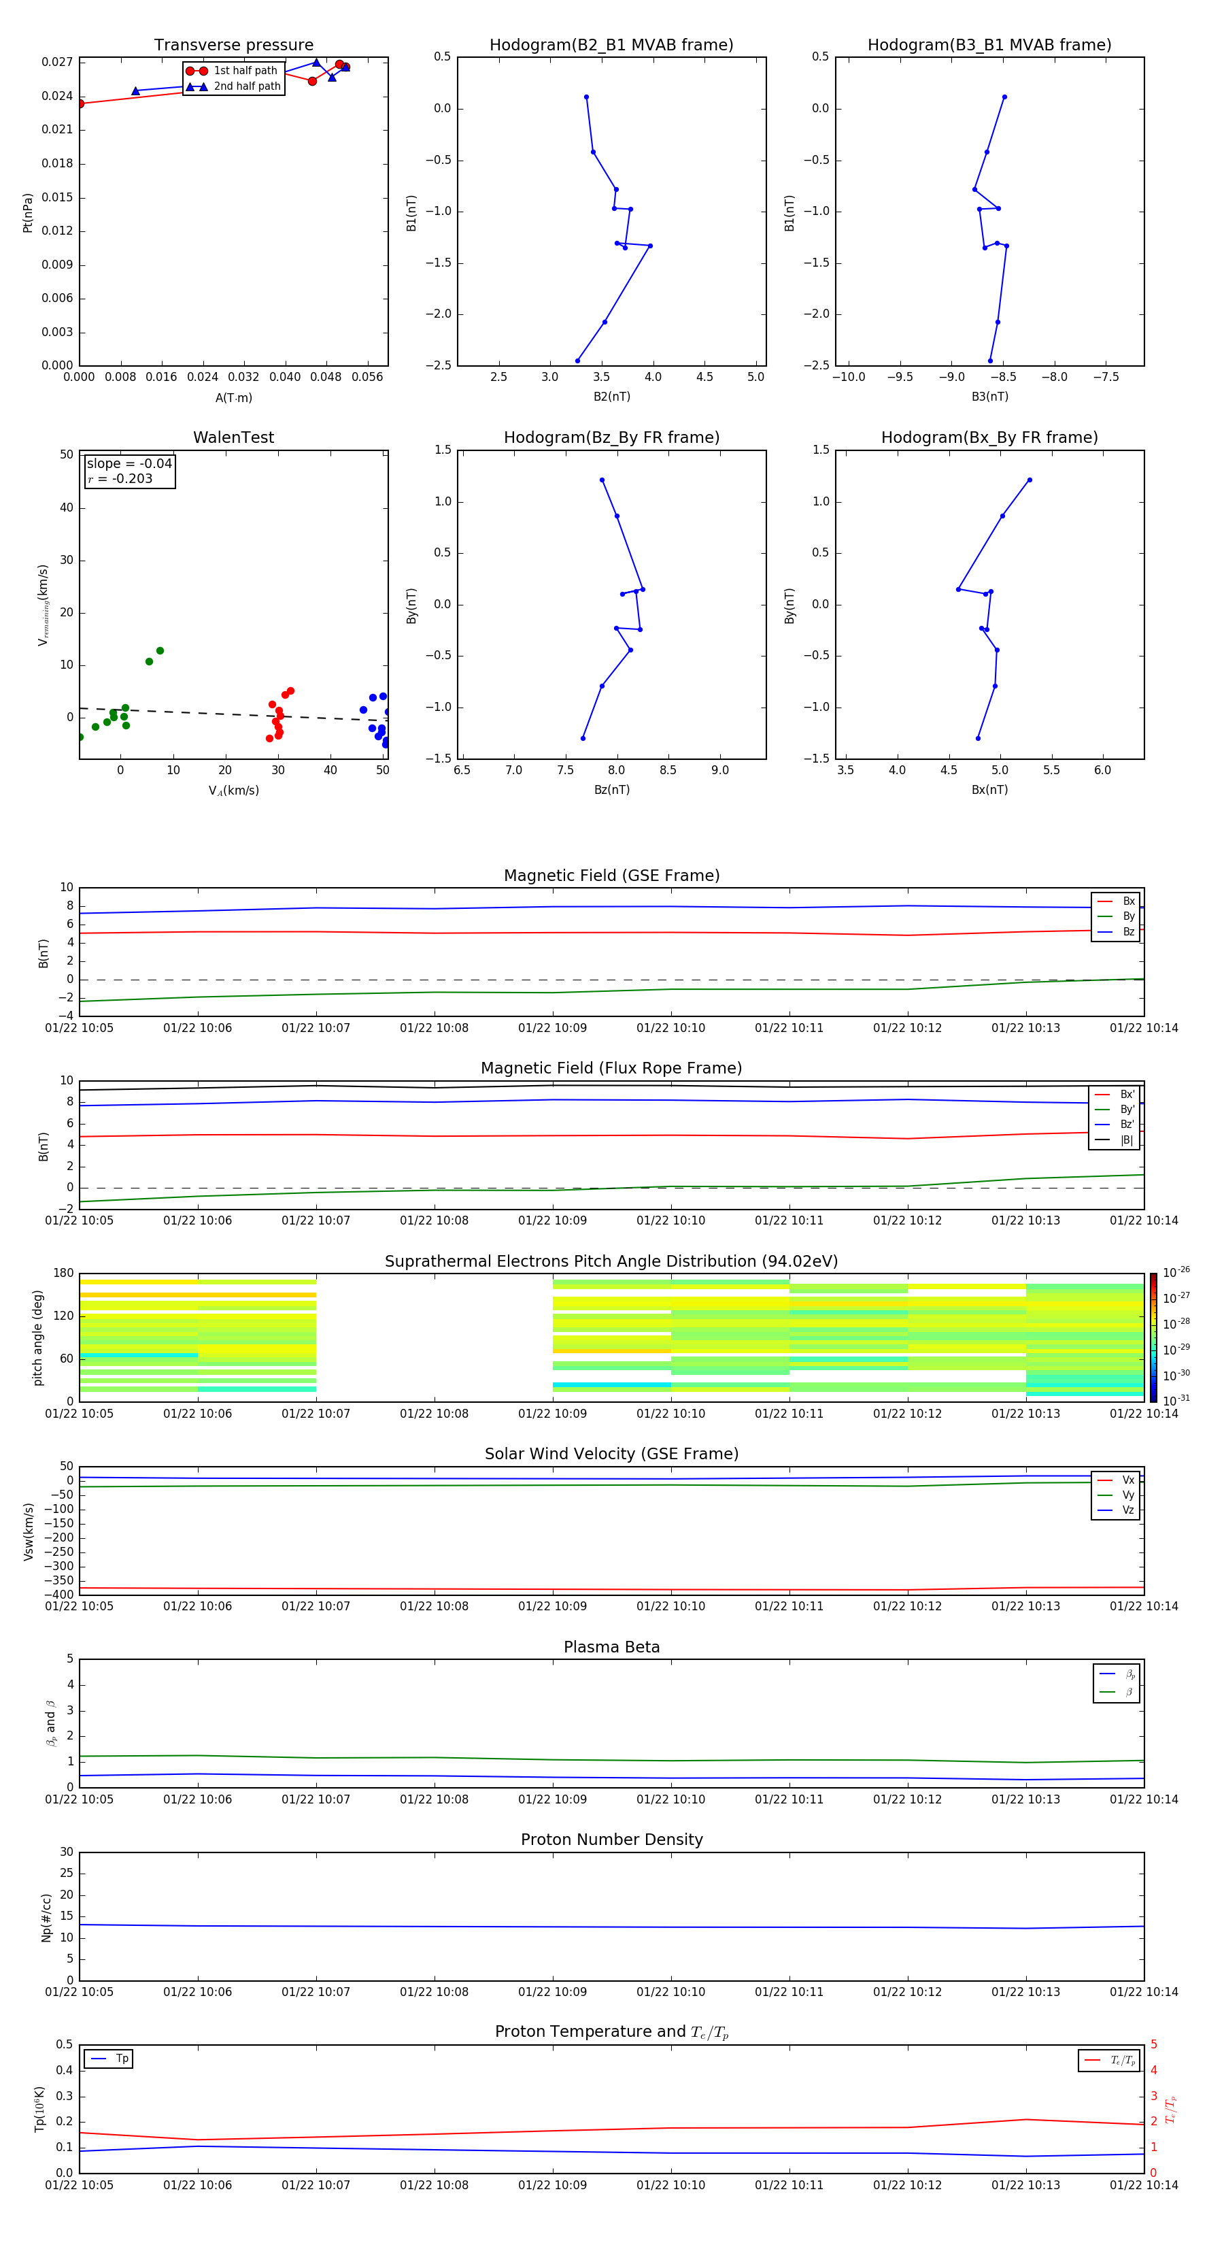Click "B1(nT)" y-label of B2_B1 hodogram
1224x2245 pixels.
click(412, 213)
